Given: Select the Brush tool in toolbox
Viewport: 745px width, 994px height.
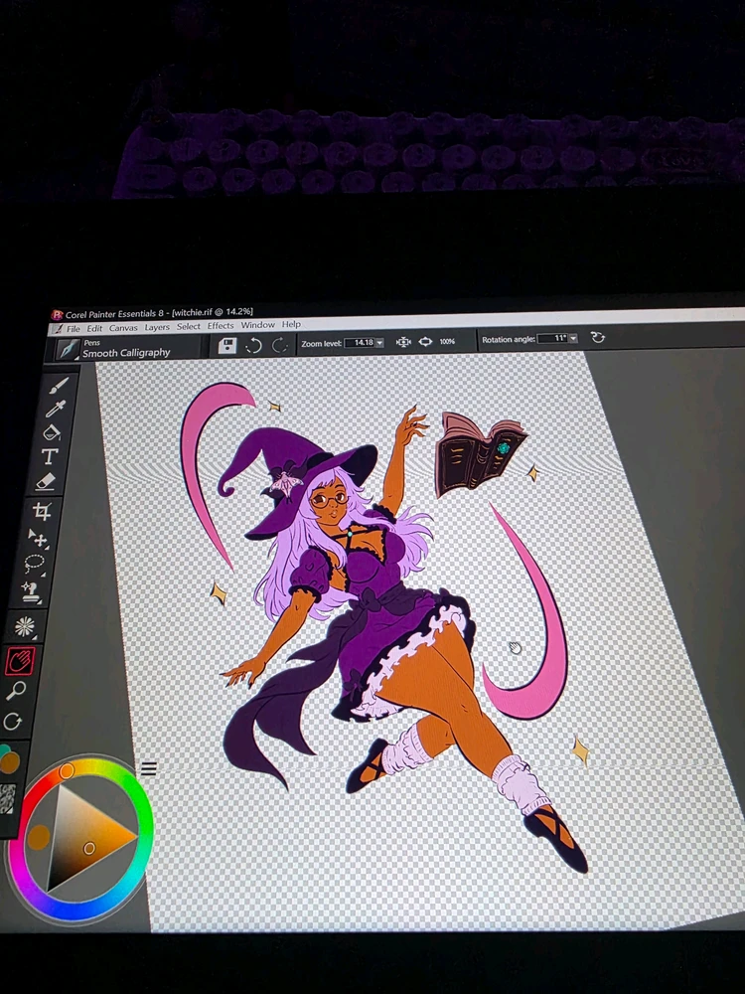Looking at the screenshot, I should point(59,384).
